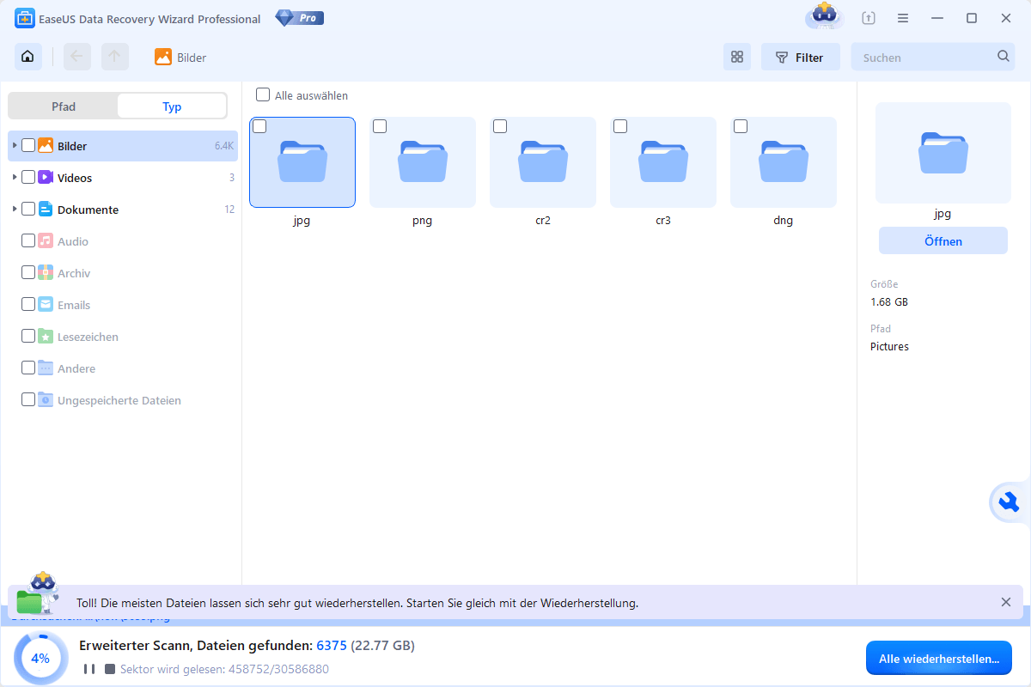Select the jpg folder thumbnail

pyautogui.click(x=302, y=162)
